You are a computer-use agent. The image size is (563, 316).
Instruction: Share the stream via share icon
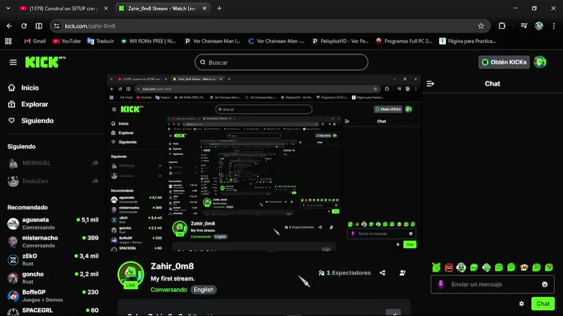pyautogui.click(x=382, y=273)
